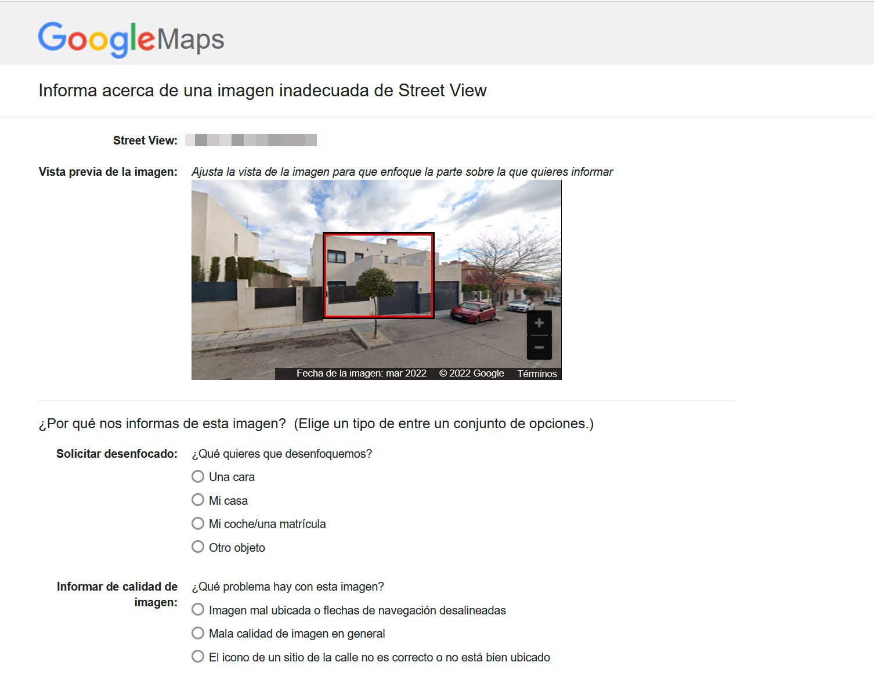Click the Street View preview image
874x673 pixels.
click(376, 280)
